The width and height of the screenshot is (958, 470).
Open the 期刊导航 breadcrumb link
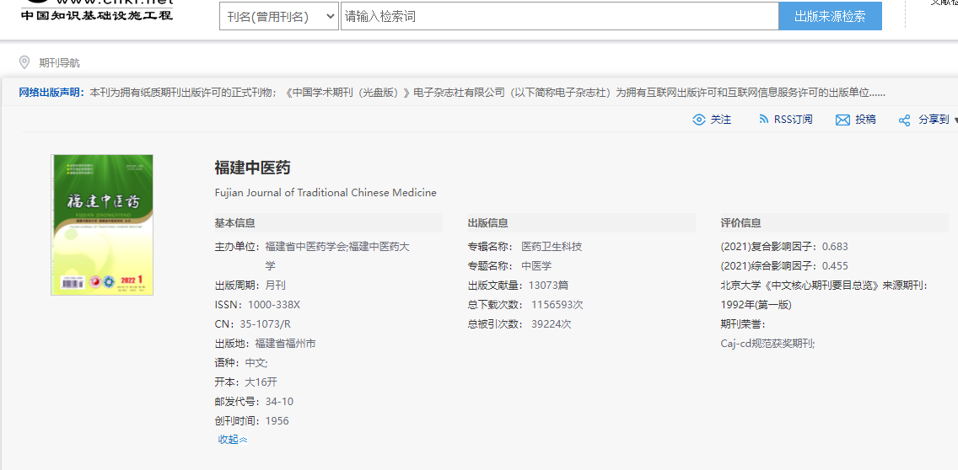pyautogui.click(x=59, y=63)
